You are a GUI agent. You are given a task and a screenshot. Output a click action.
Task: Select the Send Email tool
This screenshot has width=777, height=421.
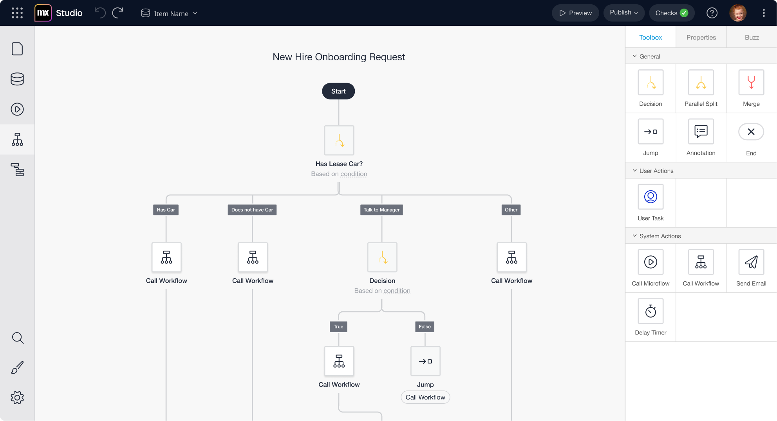[751, 268]
